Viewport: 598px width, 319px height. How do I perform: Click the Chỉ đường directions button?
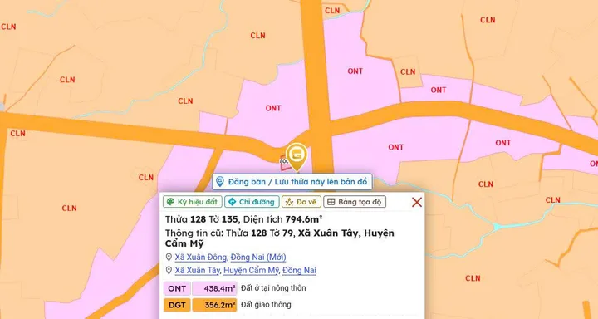pos(252,202)
